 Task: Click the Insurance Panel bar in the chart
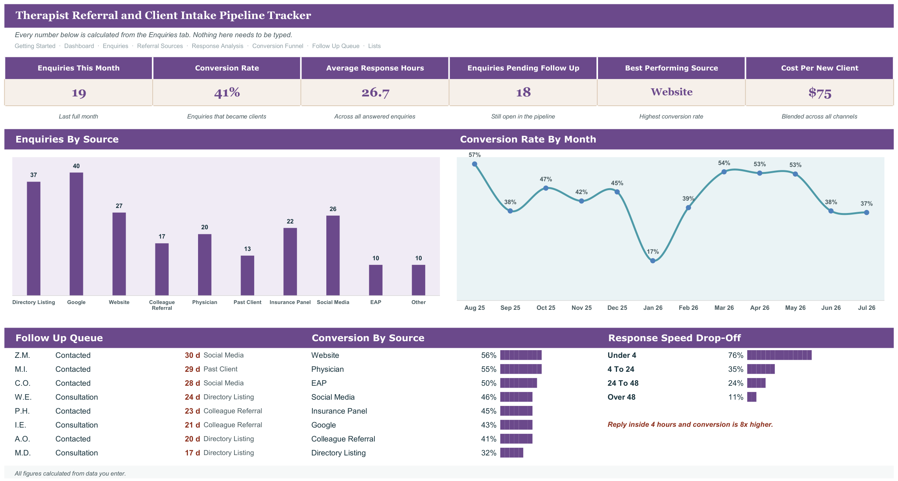290,262
